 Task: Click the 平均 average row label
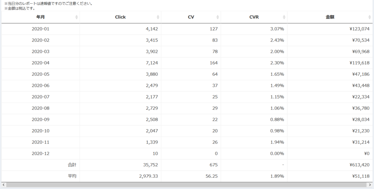(x=72, y=176)
